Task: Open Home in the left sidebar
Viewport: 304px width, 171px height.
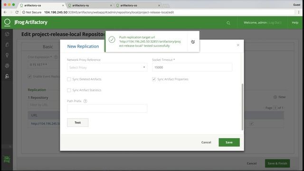Action: pyautogui.click(x=7, y=34)
